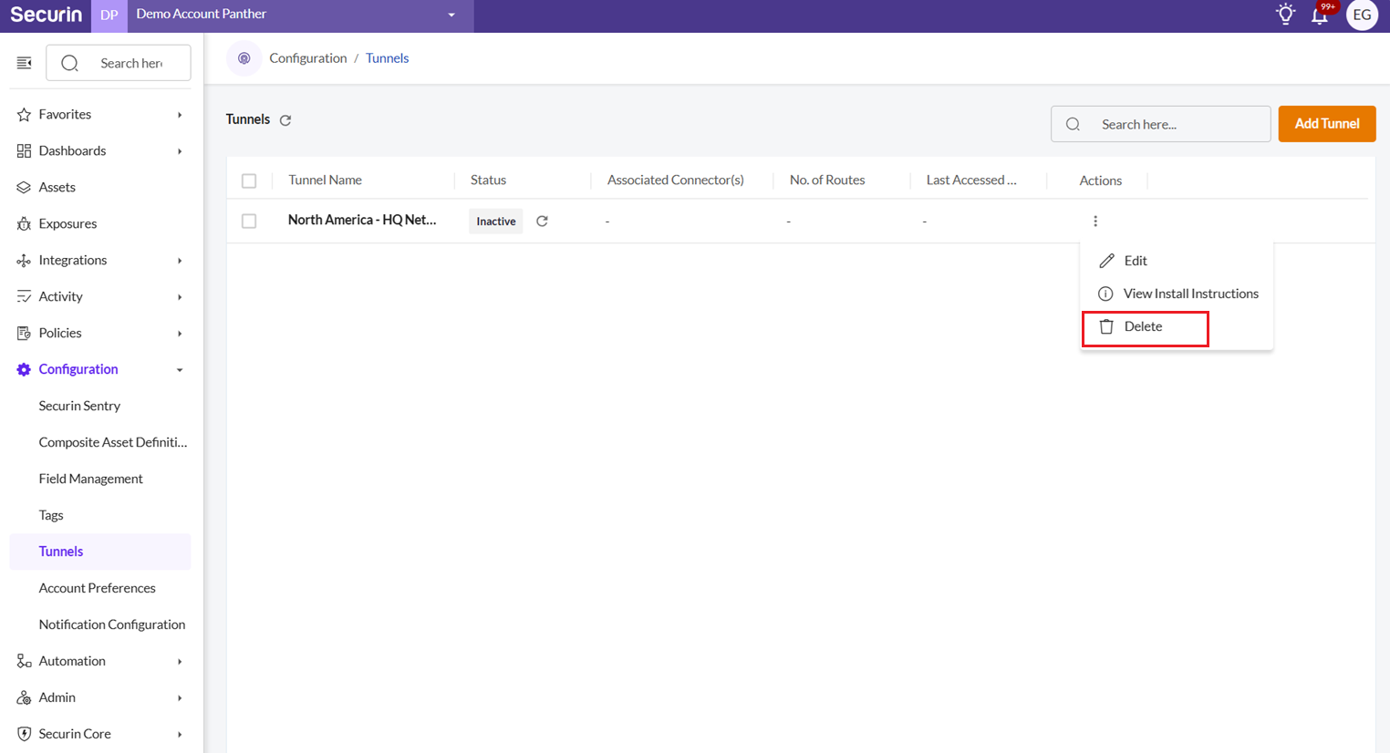Screen dimensions: 1390x753
Task: Expand the Activity chevron
Action: pos(180,297)
